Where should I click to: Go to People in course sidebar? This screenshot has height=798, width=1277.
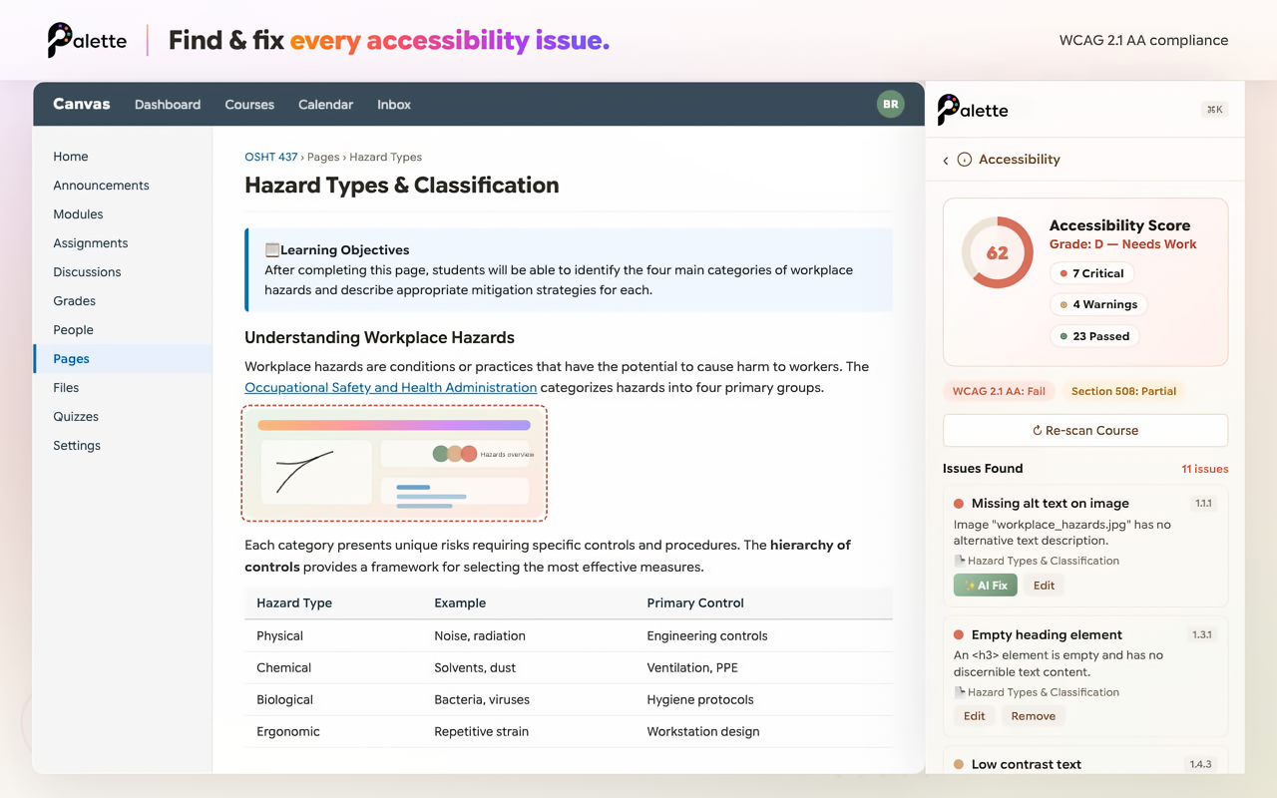(x=123, y=330)
